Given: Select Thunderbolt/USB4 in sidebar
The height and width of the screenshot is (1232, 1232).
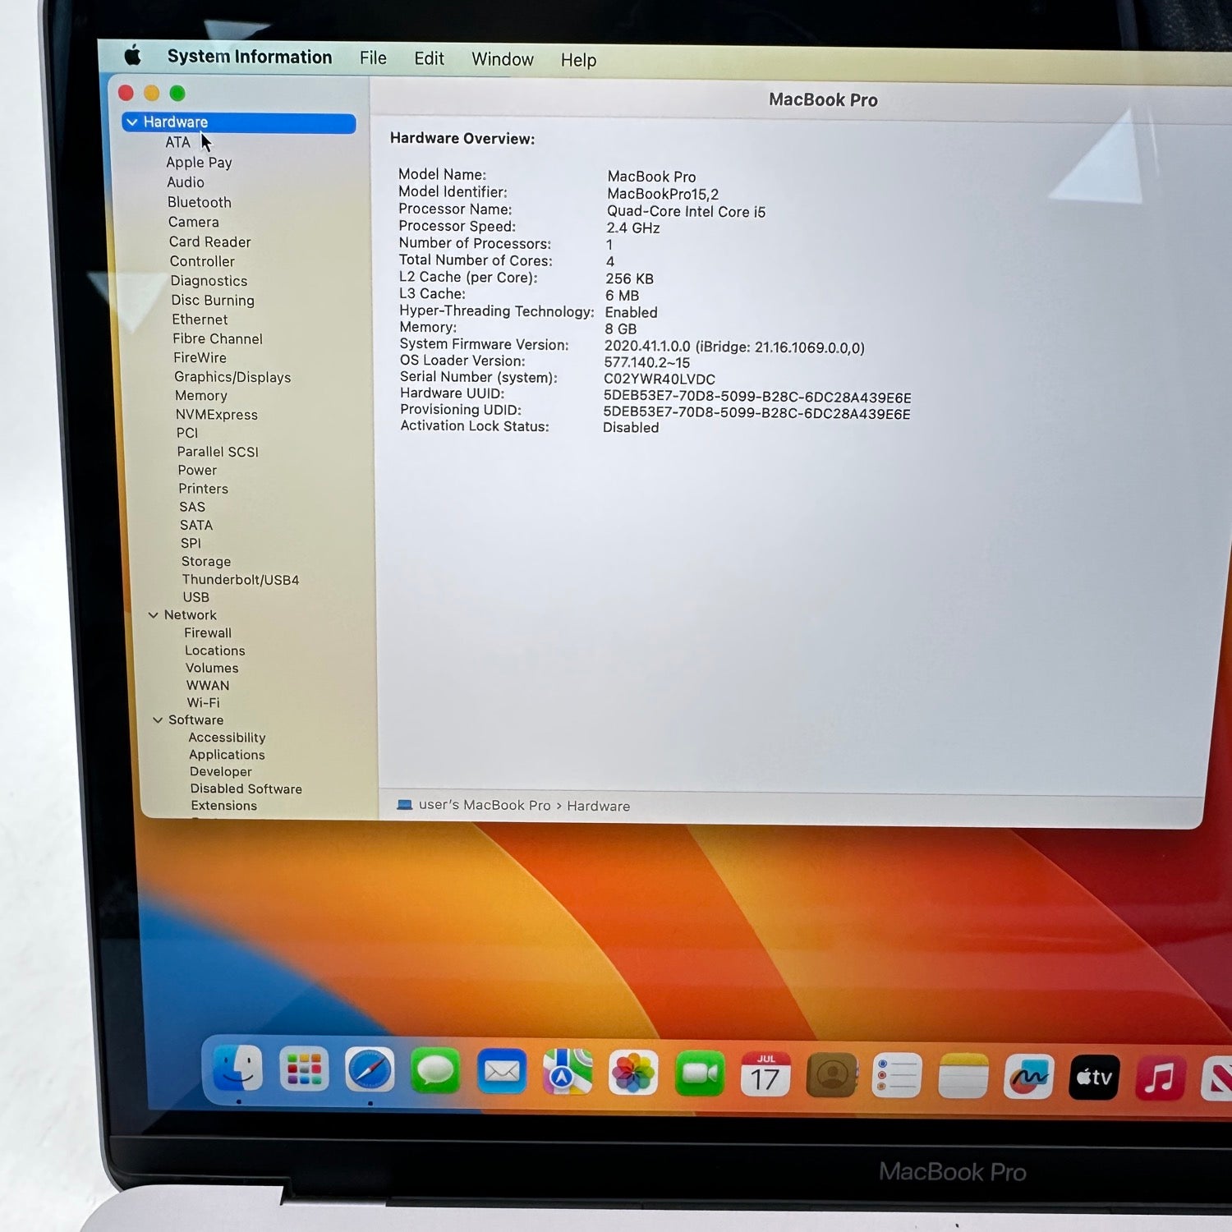Looking at the screenshot, I should click(241, 580).
